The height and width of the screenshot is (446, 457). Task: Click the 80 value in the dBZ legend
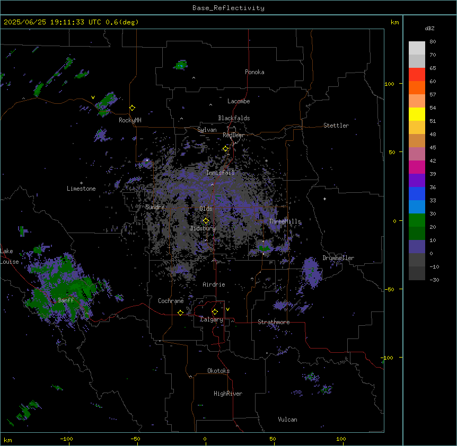433,42
